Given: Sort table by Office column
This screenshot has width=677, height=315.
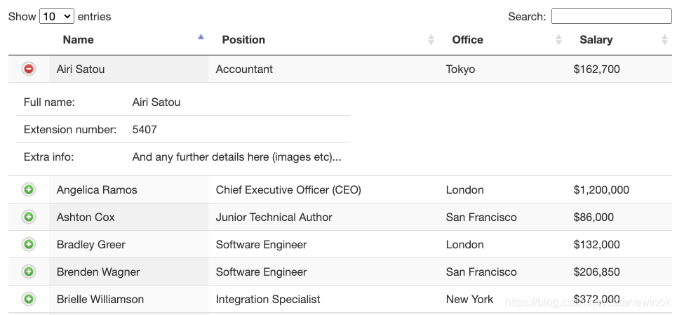Looking at the screenshot, I should click(x=467, y=40).
